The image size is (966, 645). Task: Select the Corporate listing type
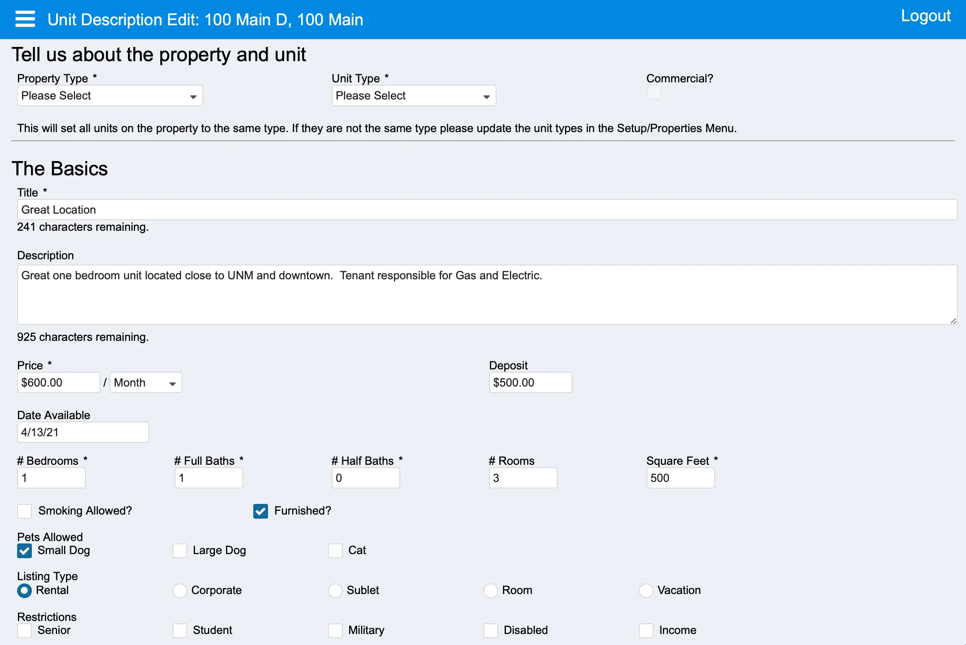pos(180,591)
